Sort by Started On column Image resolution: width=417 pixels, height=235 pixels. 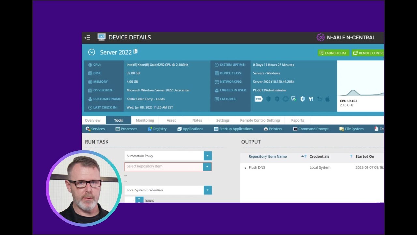point(365,157)
